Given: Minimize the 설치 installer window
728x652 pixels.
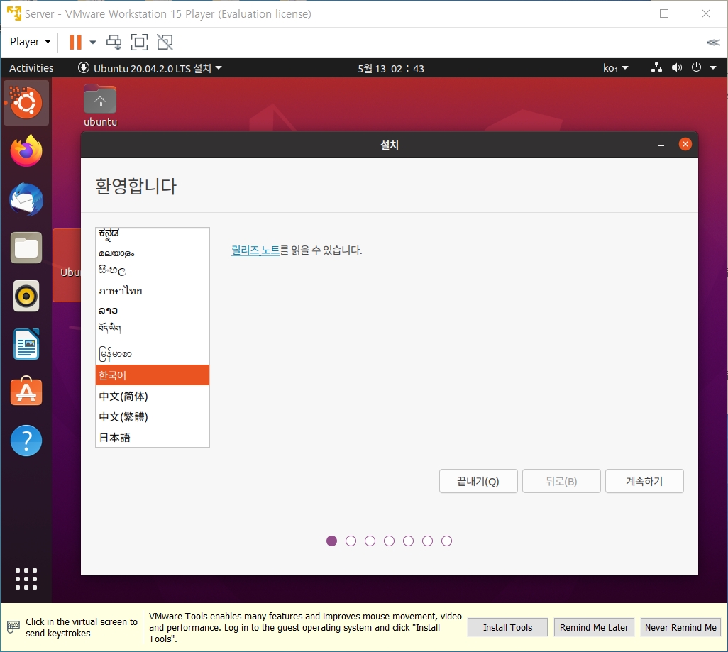Looking at the screenshot, I should [661, 145].
